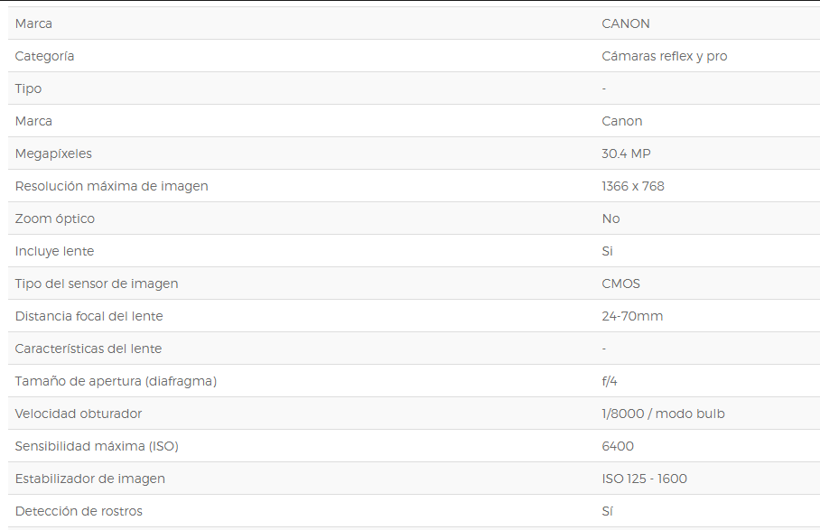Screen dimensions: 820x530
Task: Select Resolución máxima de imagen label
Action: pos(111,187)
